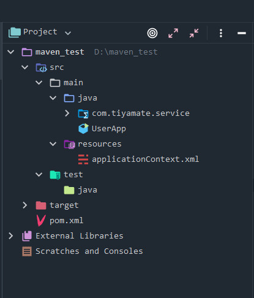The height and width of the screenshot is (298, 254).
Task: Open the vertical three-dots options menu
Action: click(221, 33)
